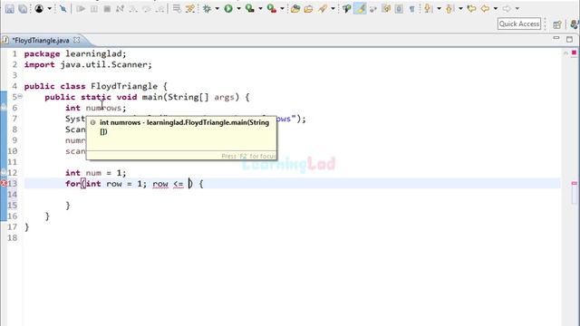
Task: Open the Coverage dropdown arrow
Action: click(260, 8)
